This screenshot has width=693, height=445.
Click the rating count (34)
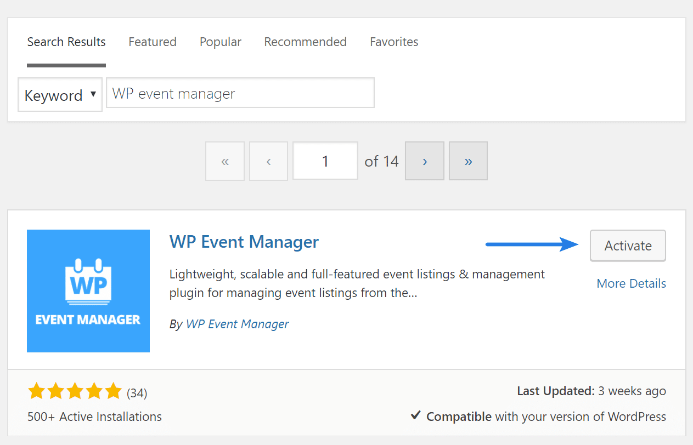[x=137, y=393]
